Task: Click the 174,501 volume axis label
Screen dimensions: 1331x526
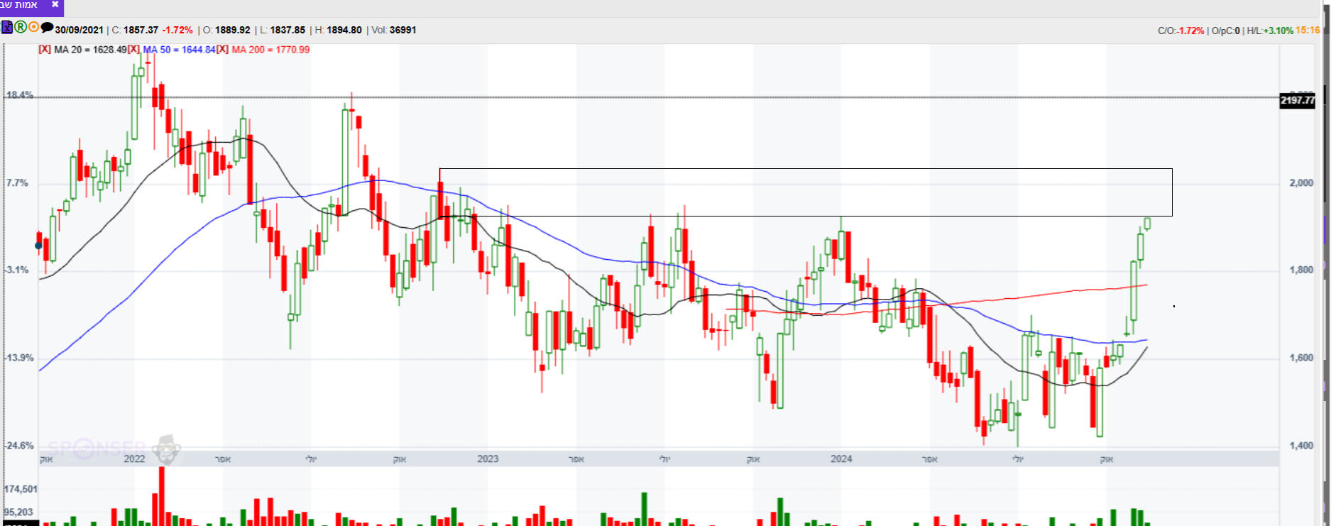Action: click(21, 489)
